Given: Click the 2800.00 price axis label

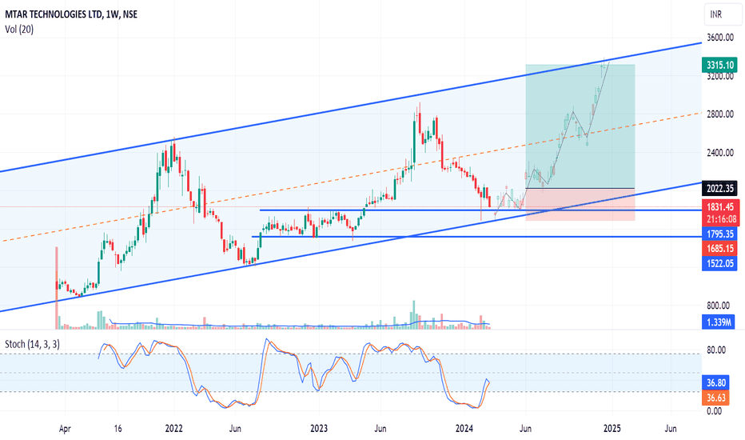Looking at the screenshot, I should pos(719,114).
